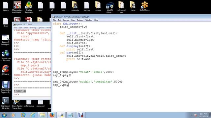This screenshot has width=211, height=118.
Task: Open Window menu in class.py editor
Action: [x=89, y=20]
